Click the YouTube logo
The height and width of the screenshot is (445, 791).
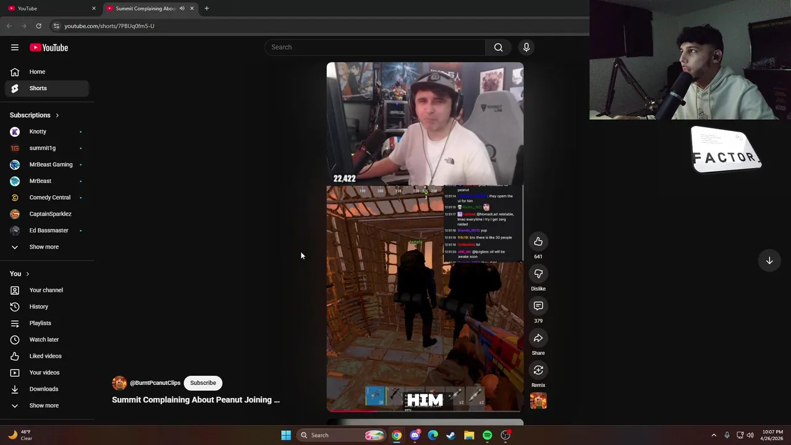(49, 48)
